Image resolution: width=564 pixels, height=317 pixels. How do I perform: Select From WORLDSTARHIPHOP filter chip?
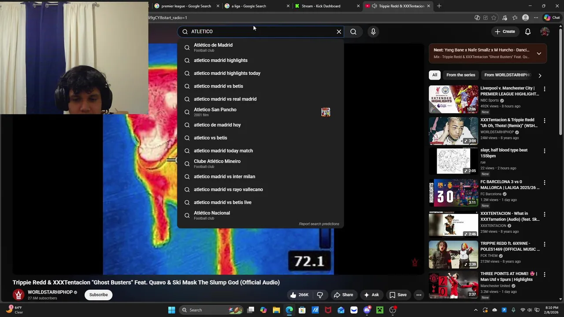(x=507, y=75)
